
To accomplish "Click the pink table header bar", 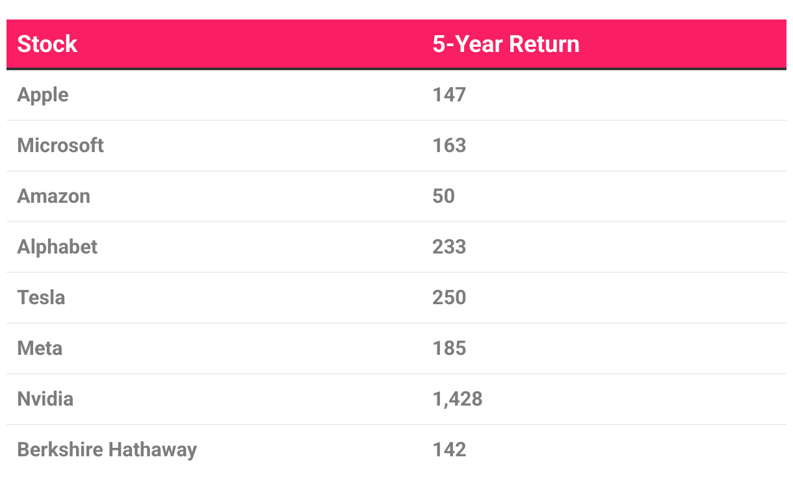I will click(x=396, y=44).
